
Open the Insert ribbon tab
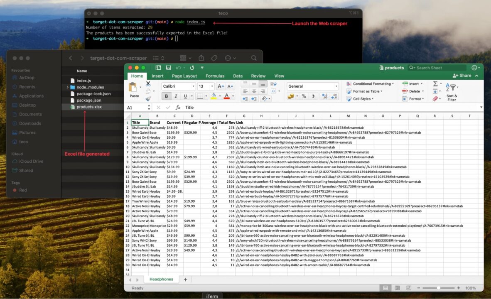tap(157, 76)
